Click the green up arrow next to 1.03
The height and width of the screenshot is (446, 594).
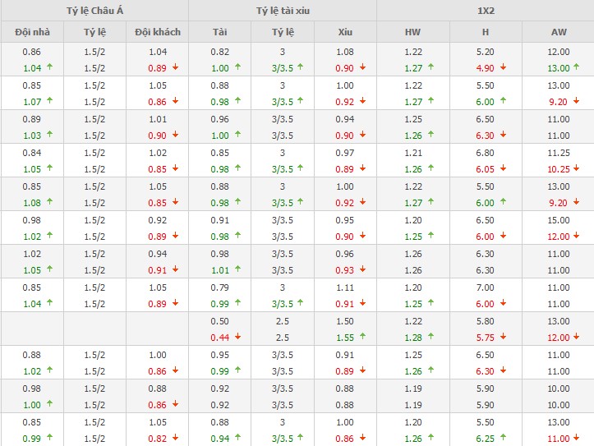[48, 136]
